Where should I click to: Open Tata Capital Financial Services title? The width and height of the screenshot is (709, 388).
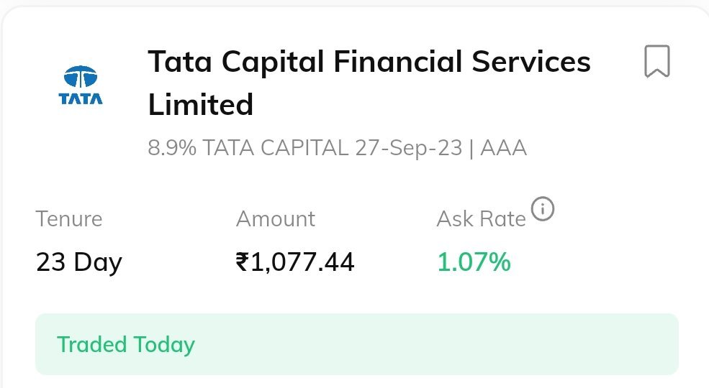[x=369, y=62]
